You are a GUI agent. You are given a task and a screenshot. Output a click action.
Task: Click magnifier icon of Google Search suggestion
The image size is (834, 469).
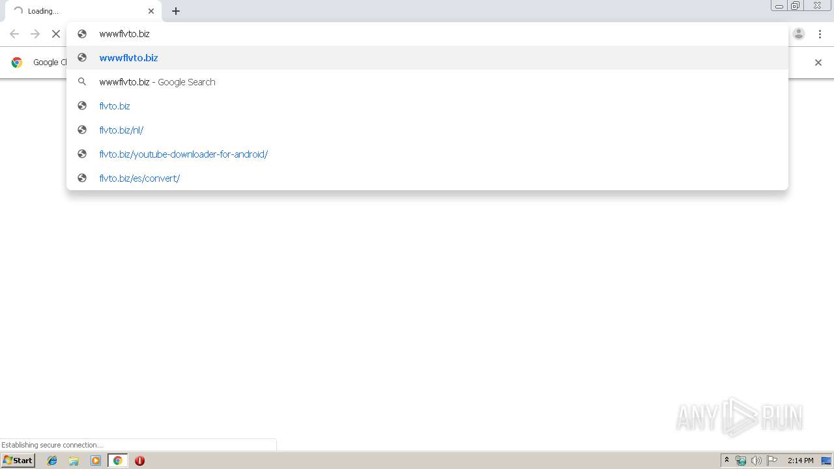click(82, 82)
